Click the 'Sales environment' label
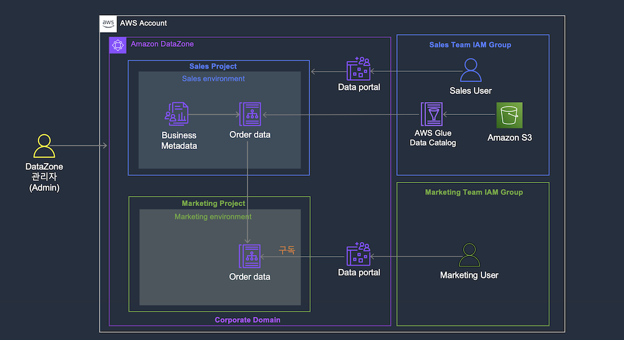624x340 pixels. [x=213, y=78]
